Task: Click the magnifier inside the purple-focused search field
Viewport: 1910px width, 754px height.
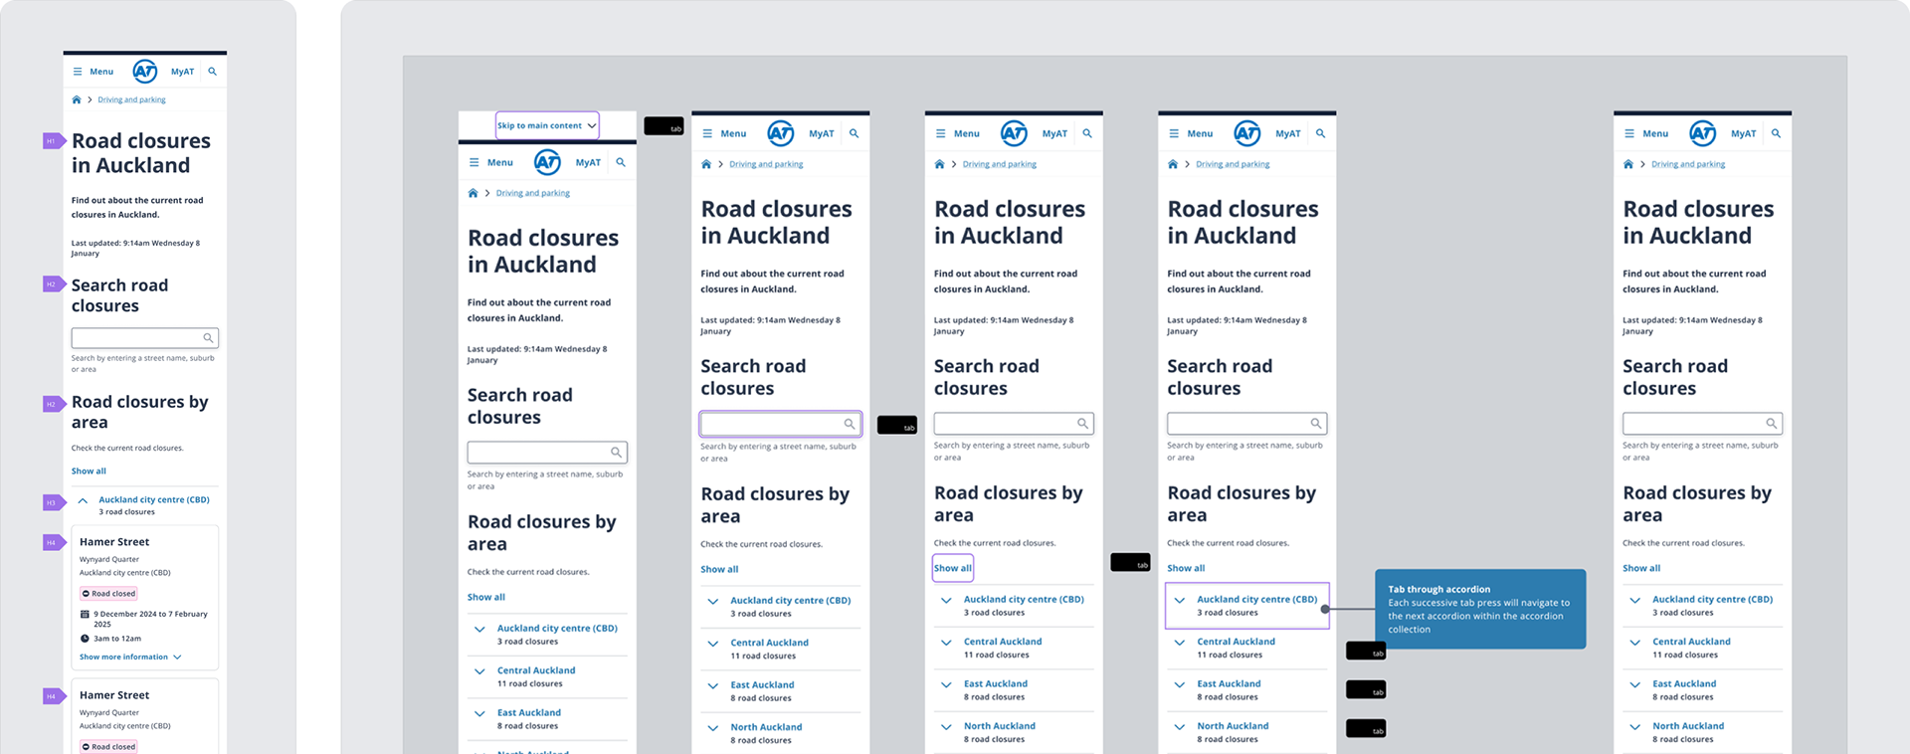Action: point(850,424)
